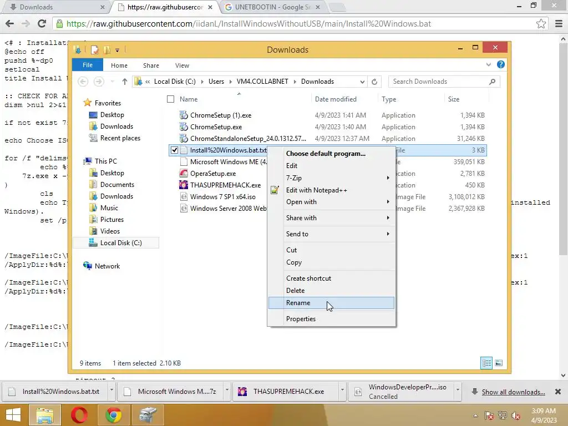Toggle the select-all checkbox beside Name
The height and width of the screenshot is (426, 568).
[x=171, y=99]
